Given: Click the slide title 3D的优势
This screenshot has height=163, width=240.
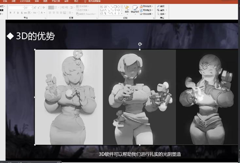Looking at the screenshot, I should pyautogui.click(x=35, y=36).
